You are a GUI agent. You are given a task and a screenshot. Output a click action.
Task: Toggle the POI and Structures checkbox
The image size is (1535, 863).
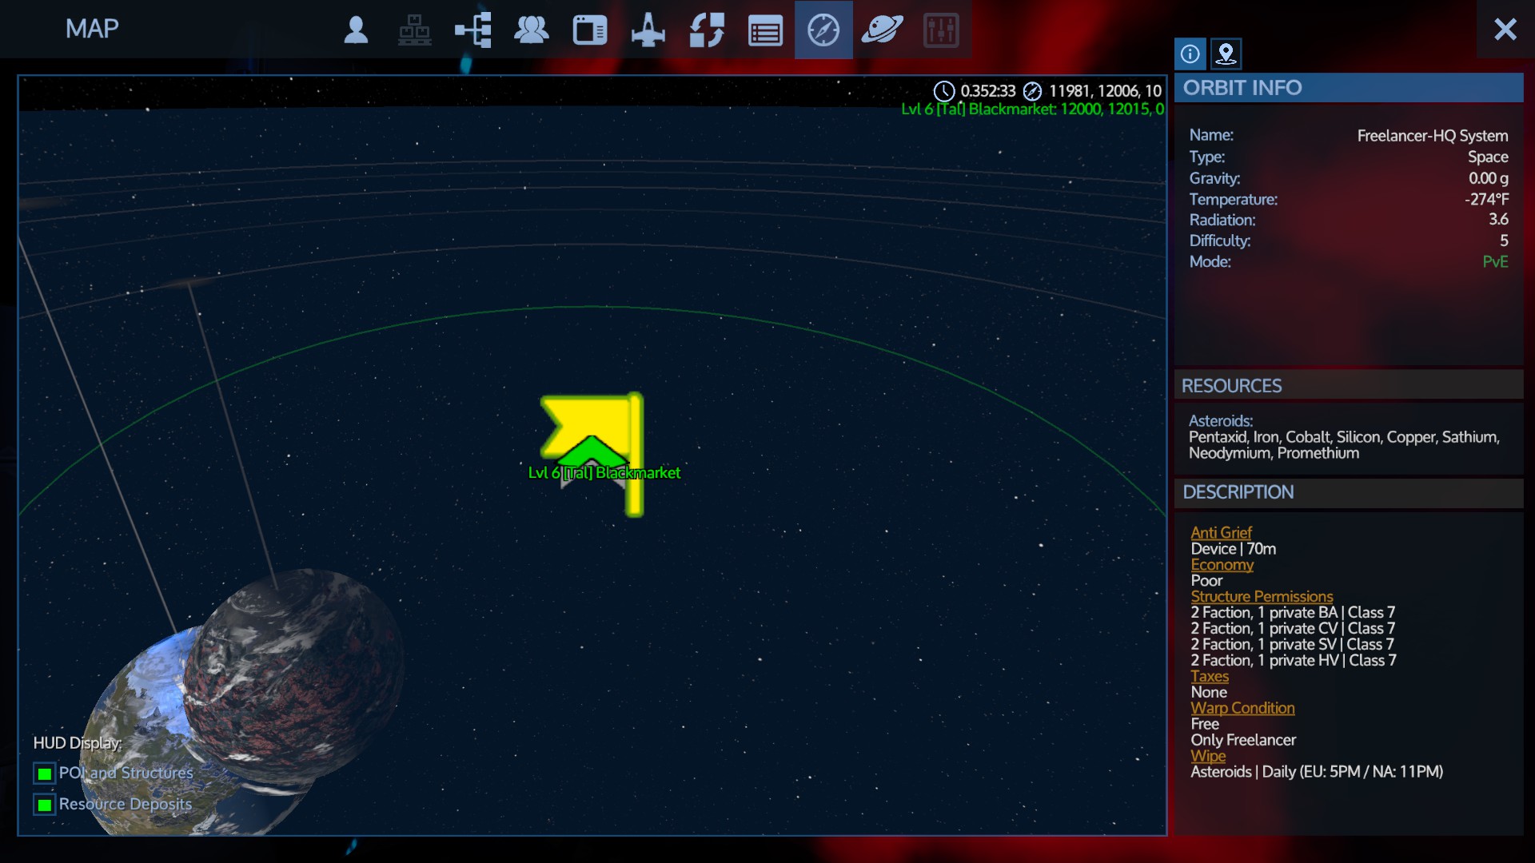click(x=45, y=774)
